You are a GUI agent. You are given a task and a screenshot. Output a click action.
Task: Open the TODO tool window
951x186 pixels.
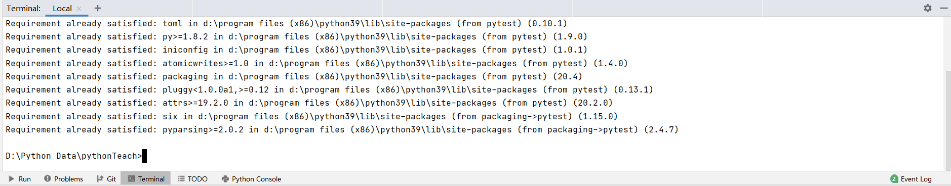tap(193, 179)
